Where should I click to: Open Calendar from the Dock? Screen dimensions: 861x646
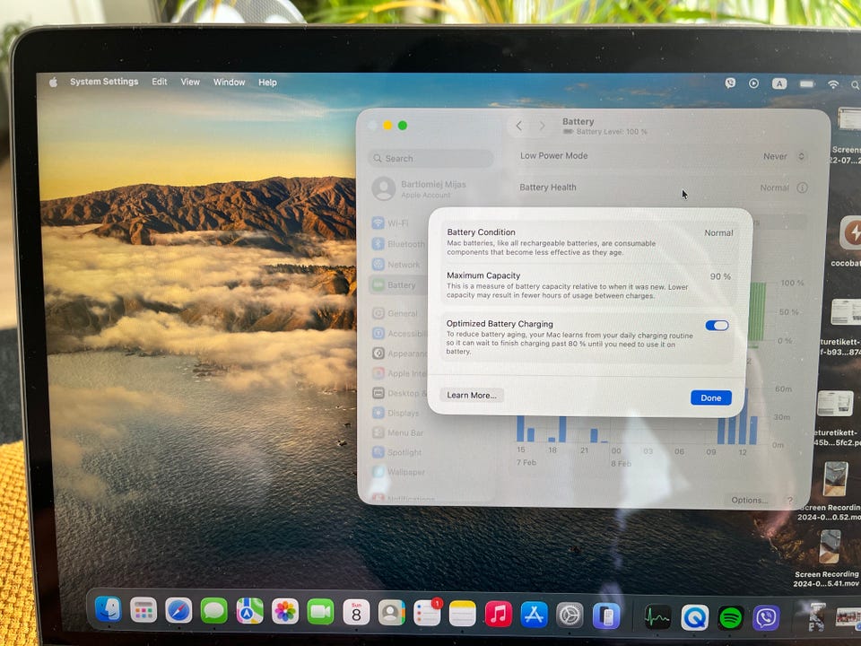point(356,613)
